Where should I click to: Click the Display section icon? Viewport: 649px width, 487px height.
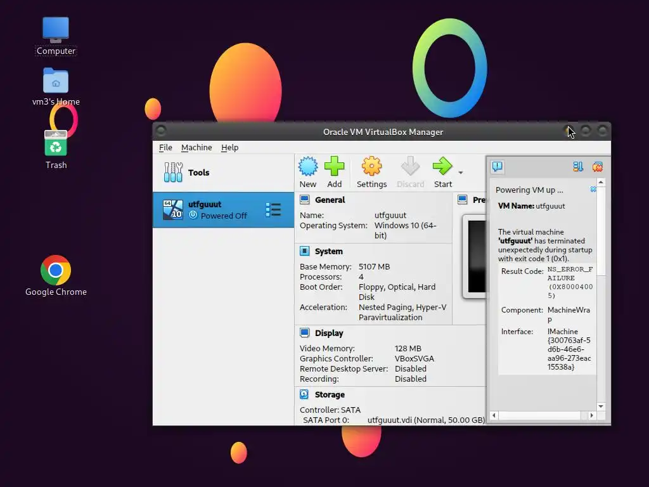click(x=305, y=332)
